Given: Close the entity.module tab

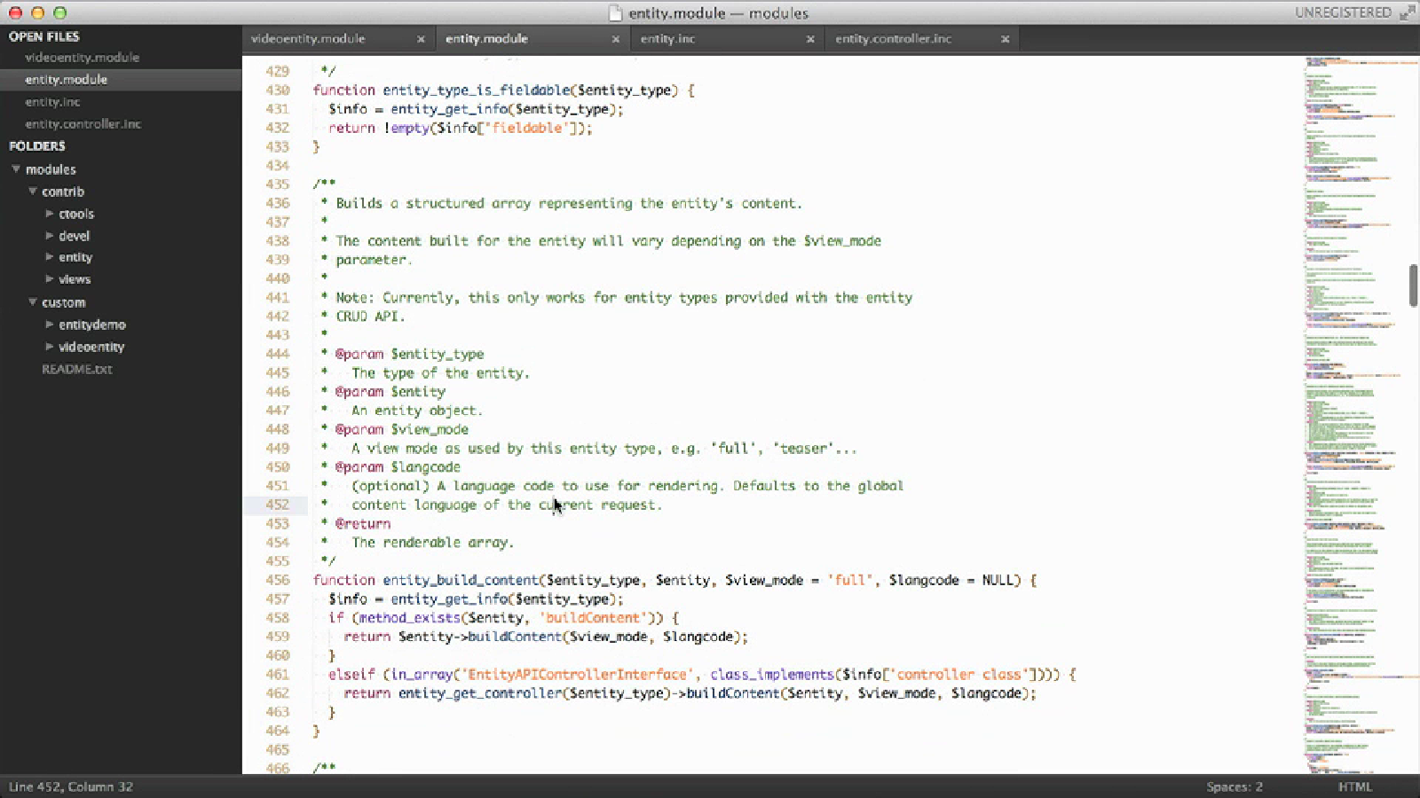Looking at the screenshot, I should point(615,39).
